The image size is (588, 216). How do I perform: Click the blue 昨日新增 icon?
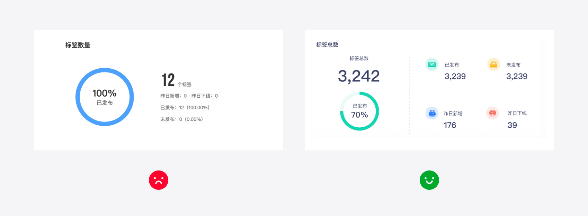coord(432,113)
